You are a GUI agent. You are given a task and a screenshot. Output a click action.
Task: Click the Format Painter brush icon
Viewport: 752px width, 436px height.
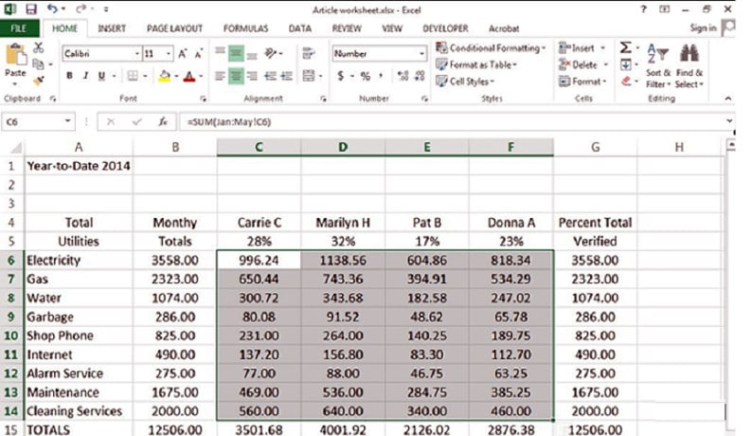(39, 80)
